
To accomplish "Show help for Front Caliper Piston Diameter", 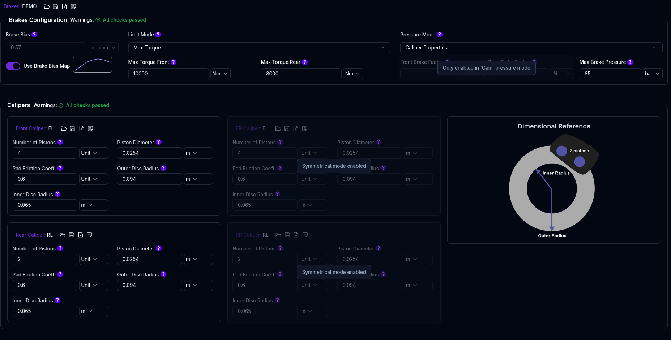I will [x=159, y=142].
